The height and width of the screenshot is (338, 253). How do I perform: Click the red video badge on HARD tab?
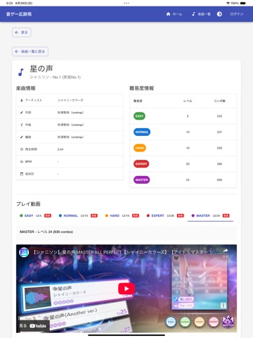(136, 215)
